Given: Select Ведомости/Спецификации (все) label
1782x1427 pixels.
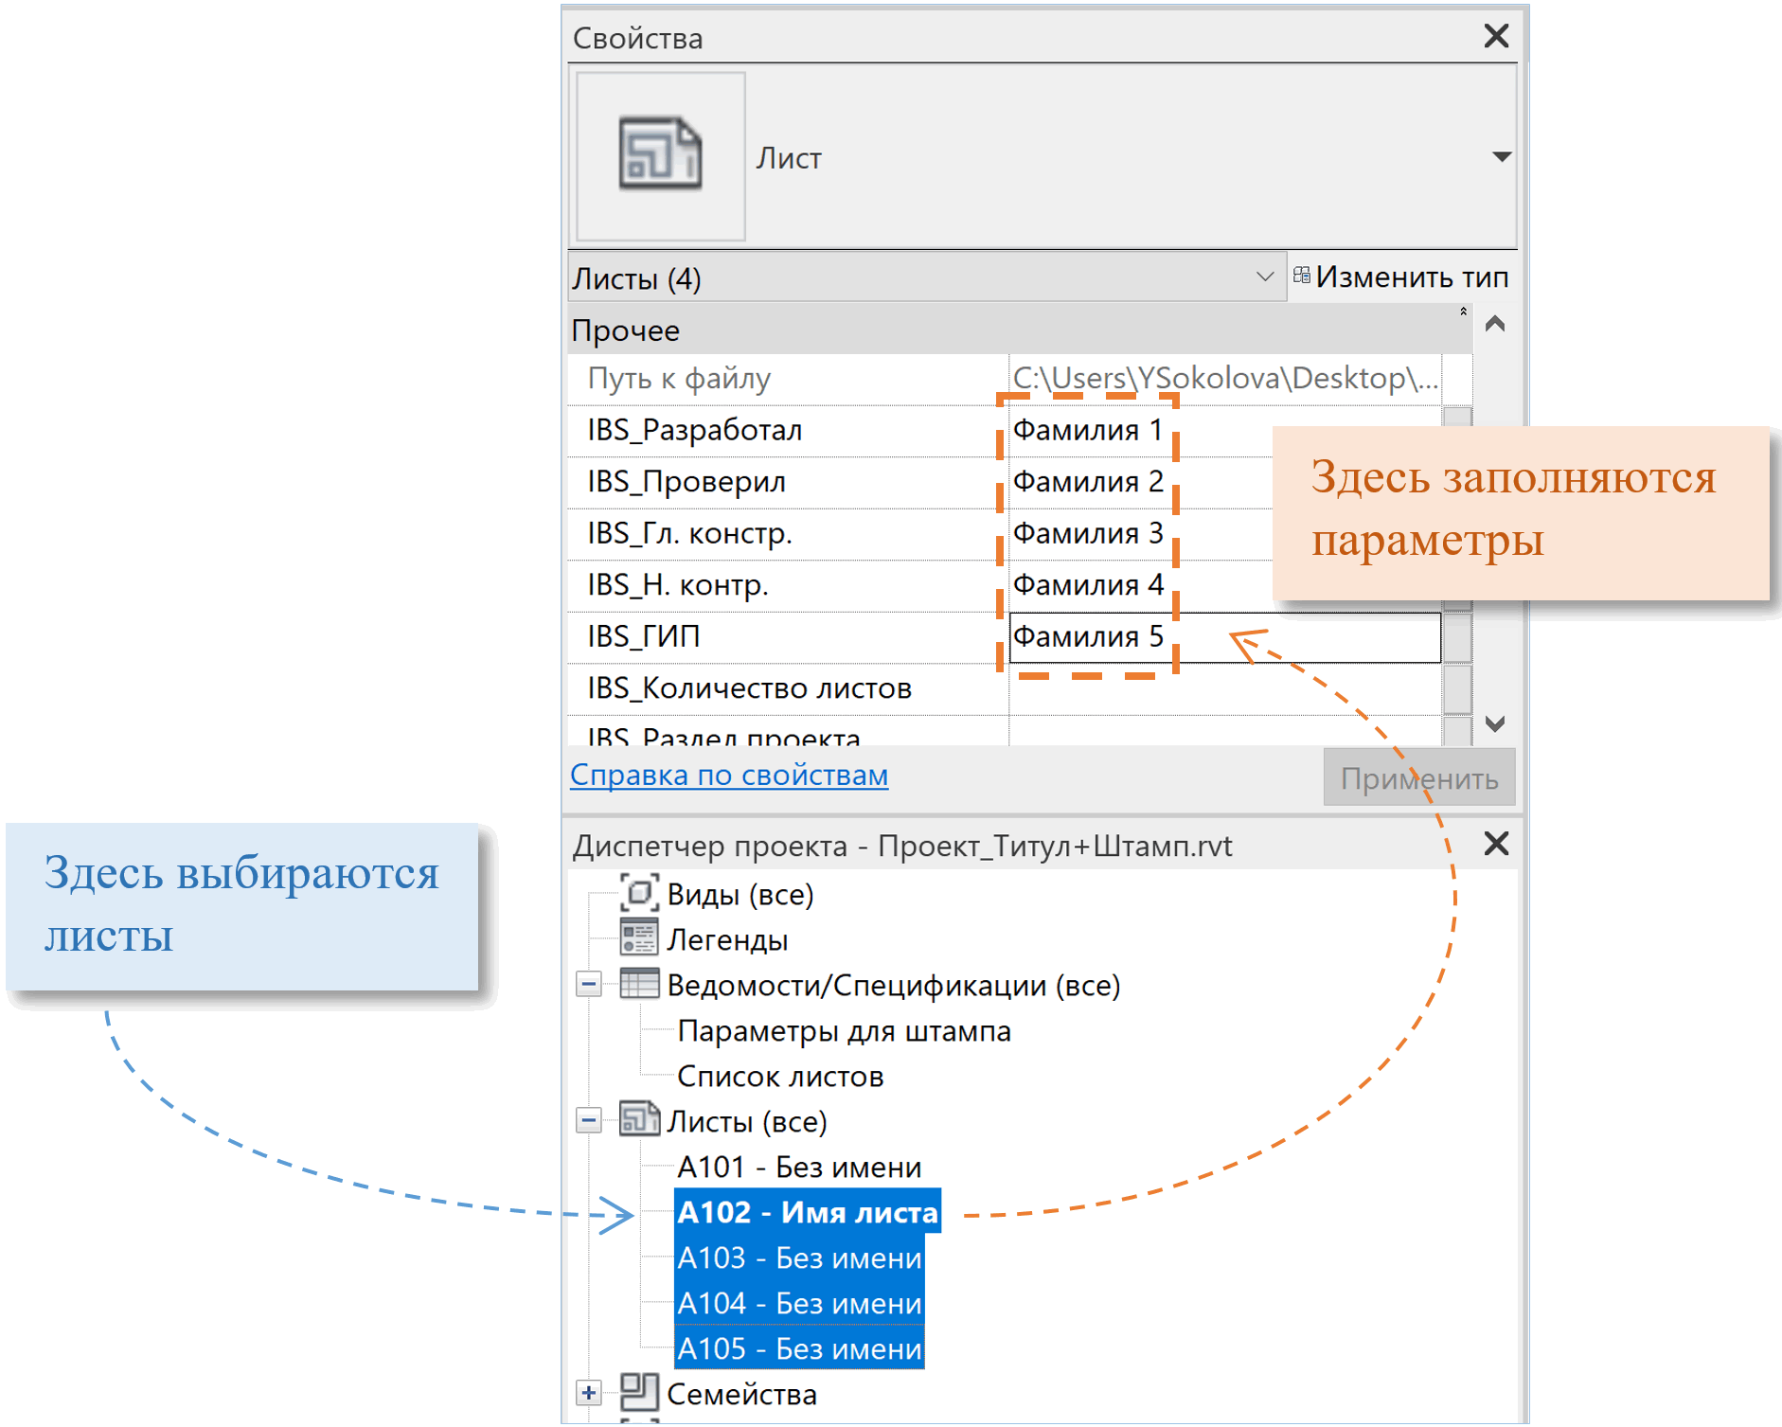Looking at the screenshot, I should click(893, 986).
